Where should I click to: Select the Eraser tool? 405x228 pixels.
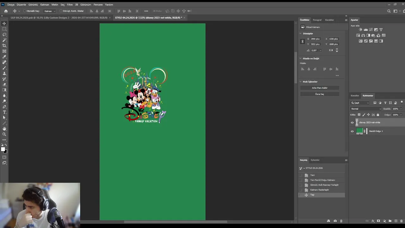pos(4,84)
